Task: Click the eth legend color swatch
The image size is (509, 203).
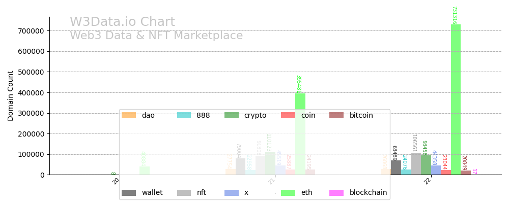Action: [x=288, y=193]
